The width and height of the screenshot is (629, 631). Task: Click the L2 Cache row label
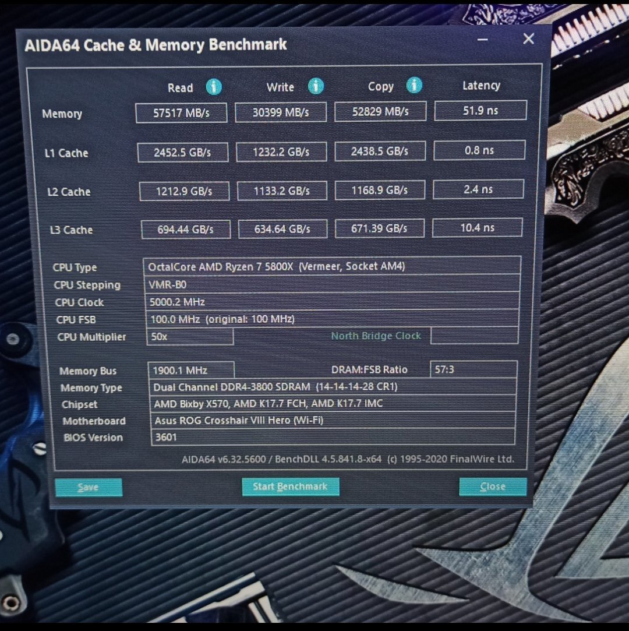[x=69, y=192]
